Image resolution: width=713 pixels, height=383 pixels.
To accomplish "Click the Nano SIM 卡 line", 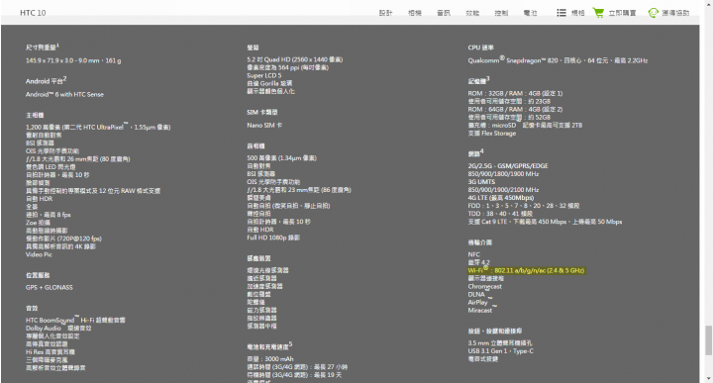I will point(264,125).
